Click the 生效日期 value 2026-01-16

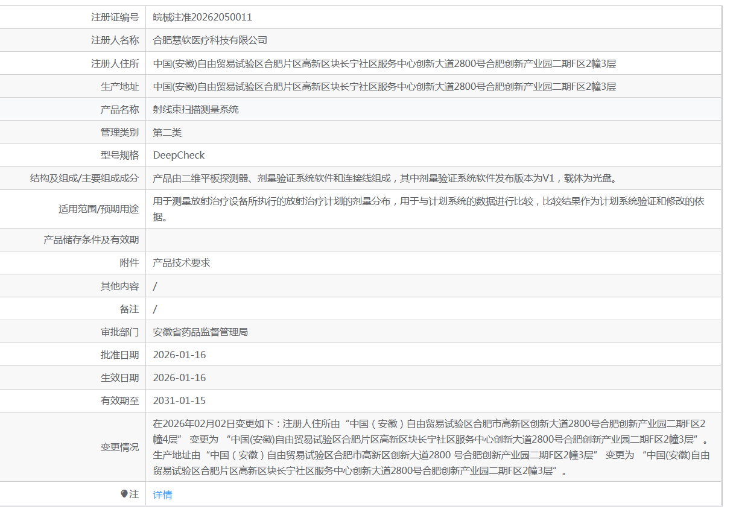click(179, 378)
